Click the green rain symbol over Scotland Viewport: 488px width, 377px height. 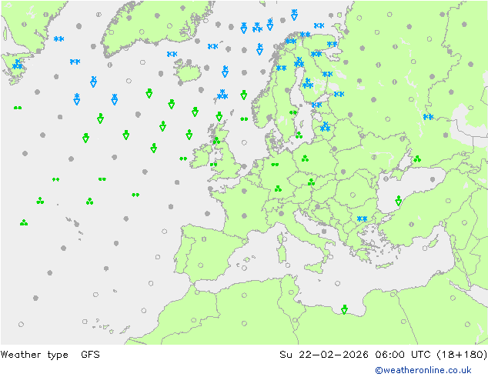[x=216, y=141]
